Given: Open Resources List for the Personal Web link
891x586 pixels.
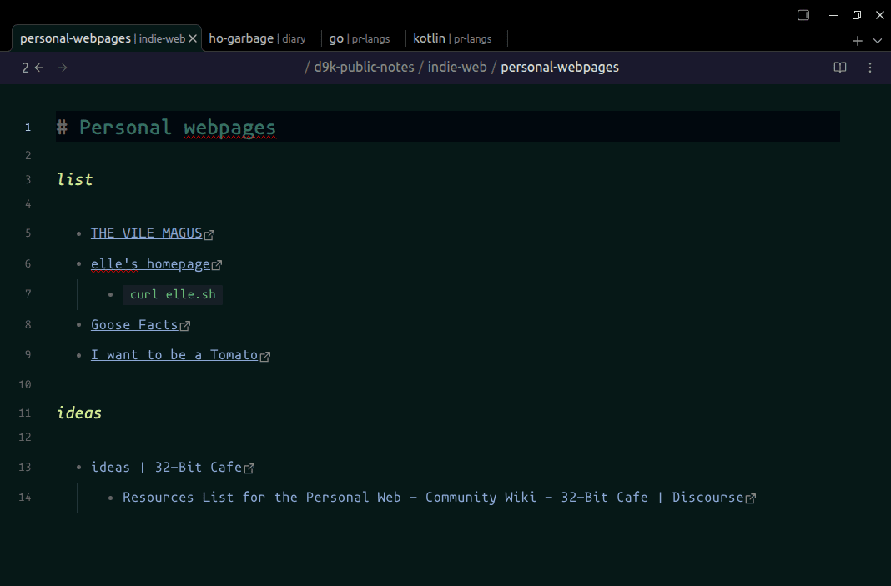Looking at the screenshot, I should (x=433, y=498).
